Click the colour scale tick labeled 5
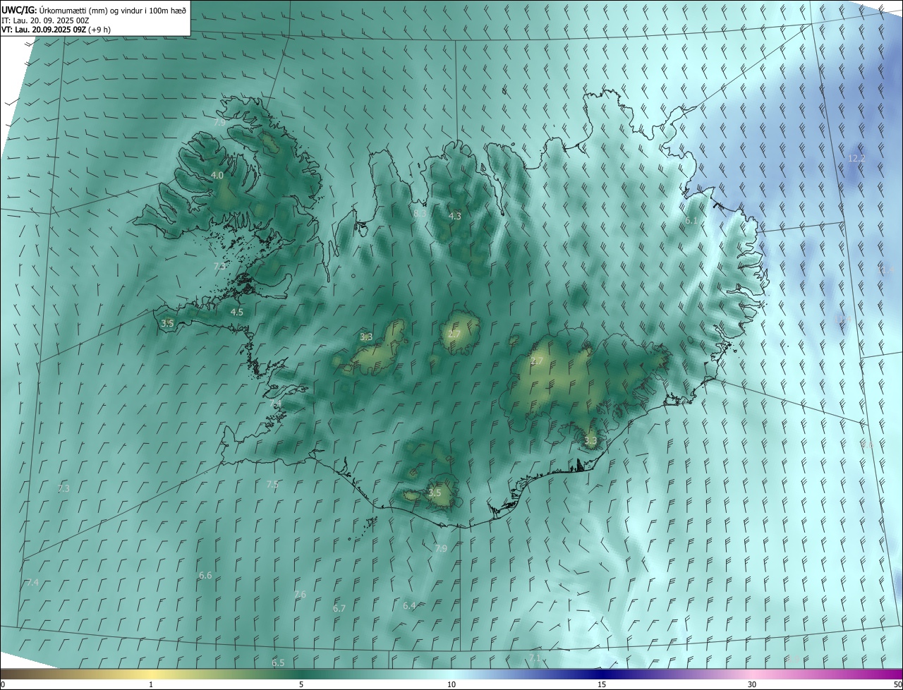 click(301, 684)
